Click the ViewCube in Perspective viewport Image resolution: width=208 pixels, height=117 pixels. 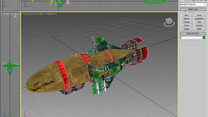click(169, 22)
